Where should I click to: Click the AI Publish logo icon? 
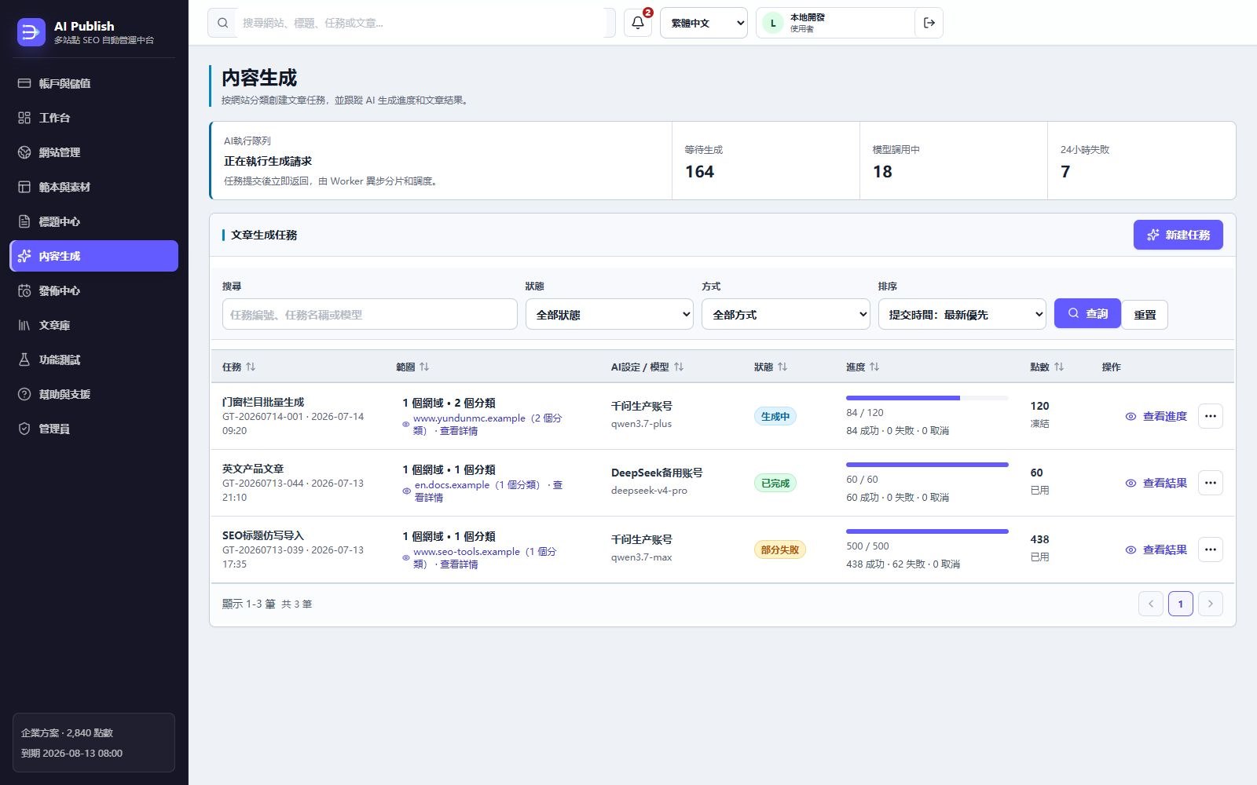click(x=31, y=32)
